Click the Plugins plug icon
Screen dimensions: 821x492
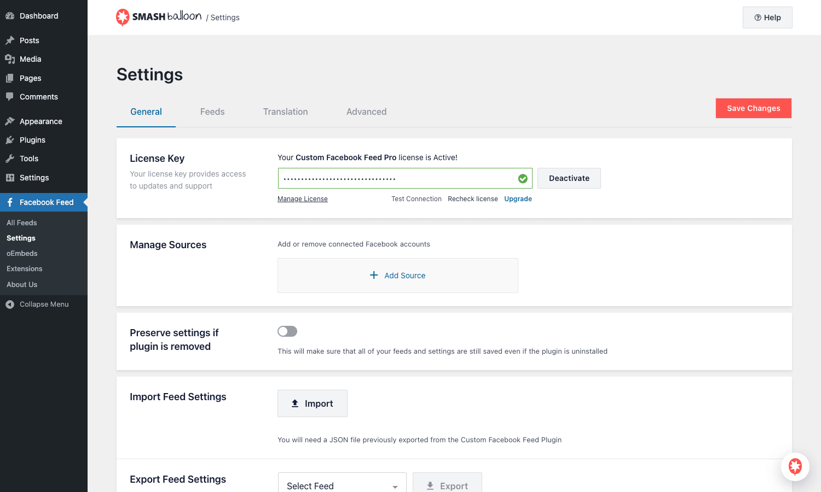pyautogui.click(x=10, y=140)
